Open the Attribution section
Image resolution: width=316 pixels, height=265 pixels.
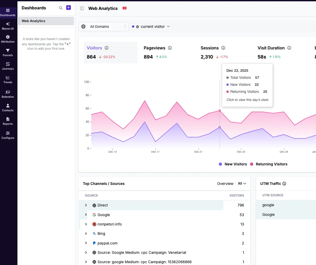[8, 39]
